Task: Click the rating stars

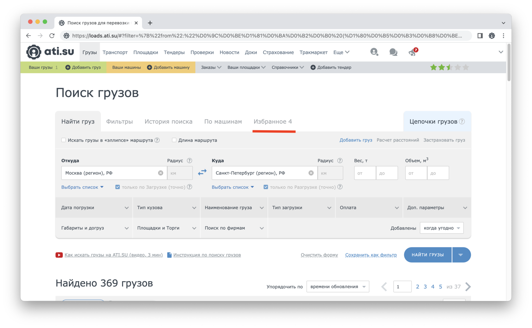Action: point(449,67)
